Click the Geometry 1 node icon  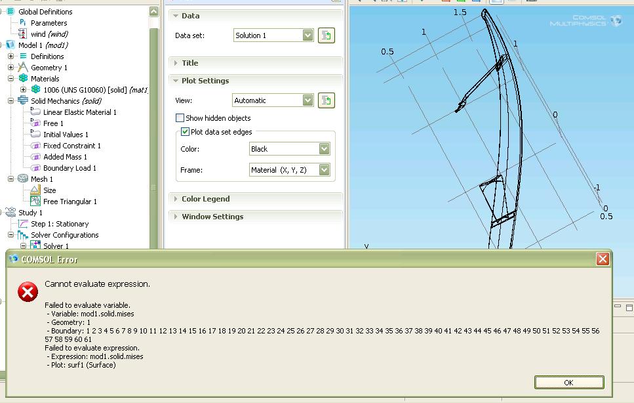(23, 68)
